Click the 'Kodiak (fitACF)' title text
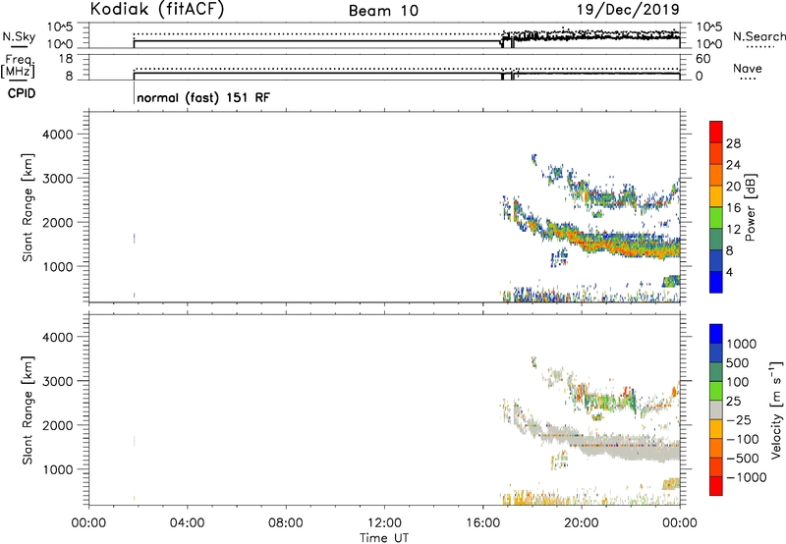This screenshot has height=544, width=786. 157,9
